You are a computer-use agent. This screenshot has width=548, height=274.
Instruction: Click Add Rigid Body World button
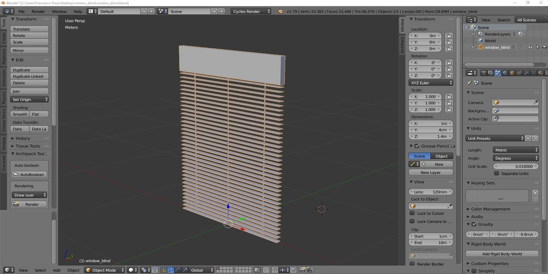[502, 254]
